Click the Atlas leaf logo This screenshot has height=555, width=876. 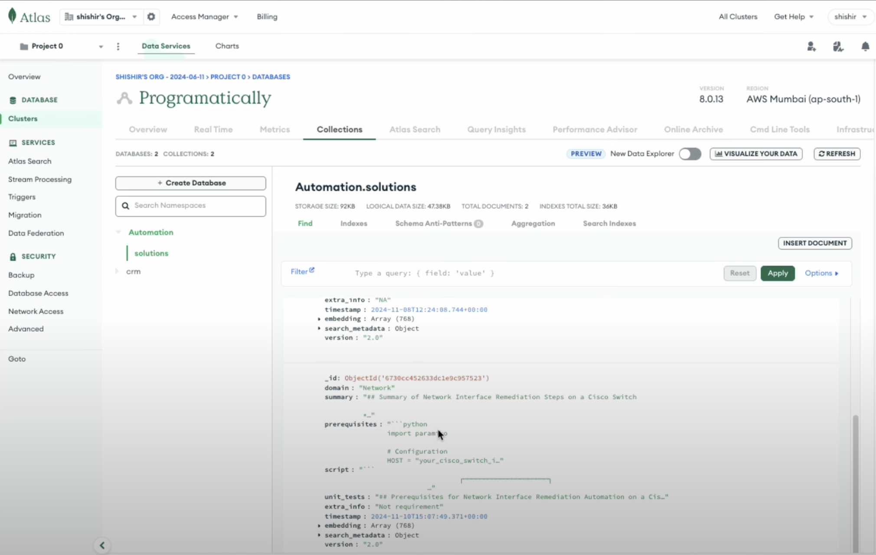click(x=12, y=16)
